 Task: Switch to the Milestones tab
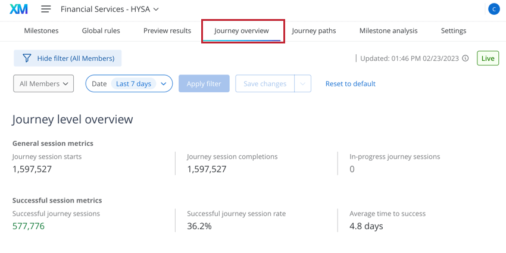(41, 30)
